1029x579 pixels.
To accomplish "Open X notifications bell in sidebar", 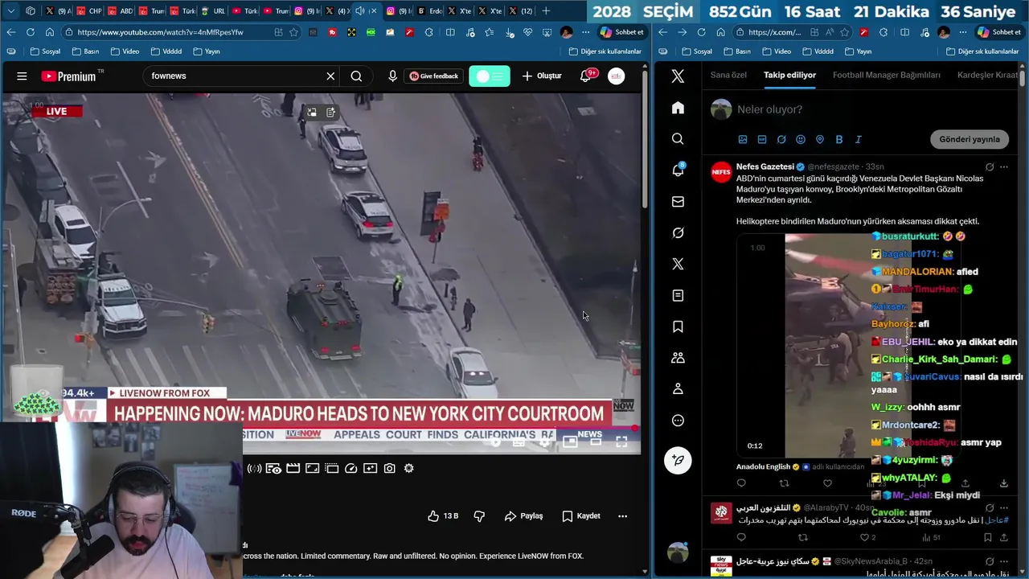I will click(678, 170).
